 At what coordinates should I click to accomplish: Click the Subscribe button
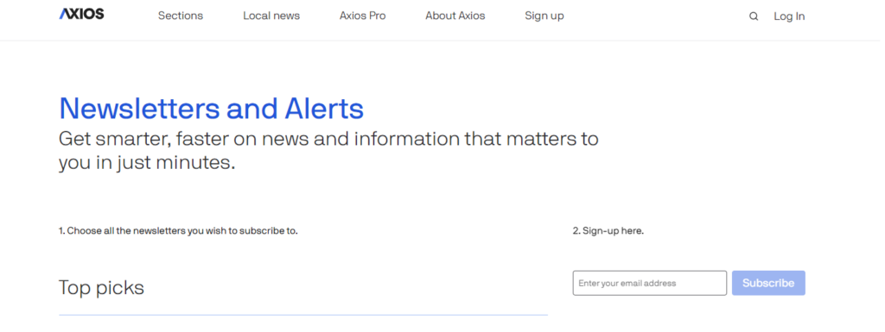pos(768,283)
